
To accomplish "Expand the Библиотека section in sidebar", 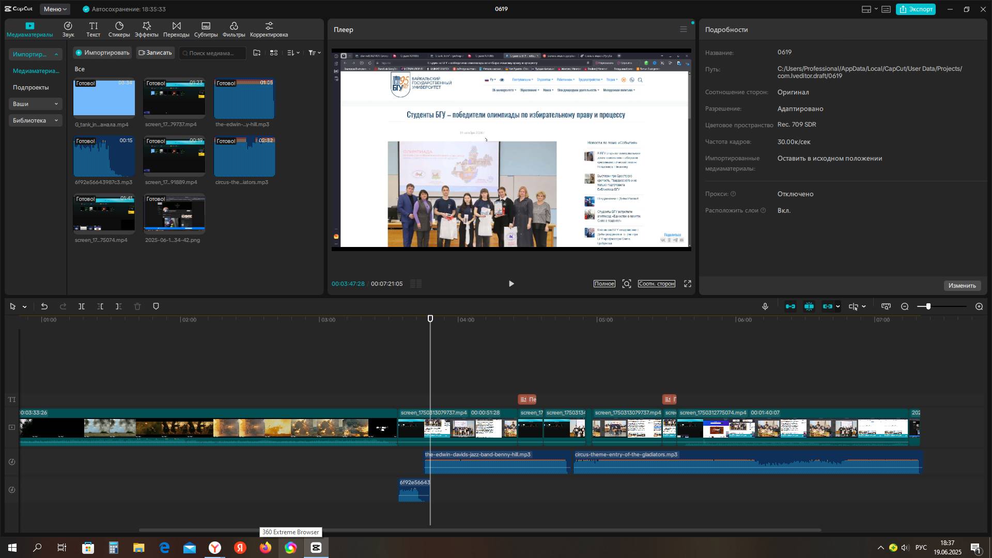I will pos(35,120).
